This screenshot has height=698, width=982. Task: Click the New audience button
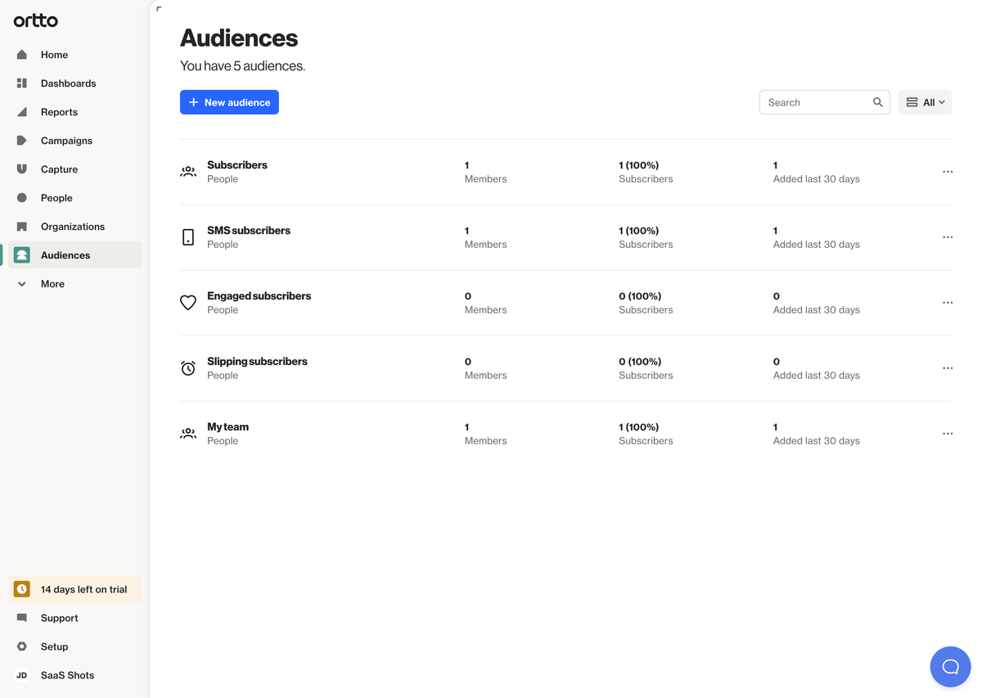229,102
